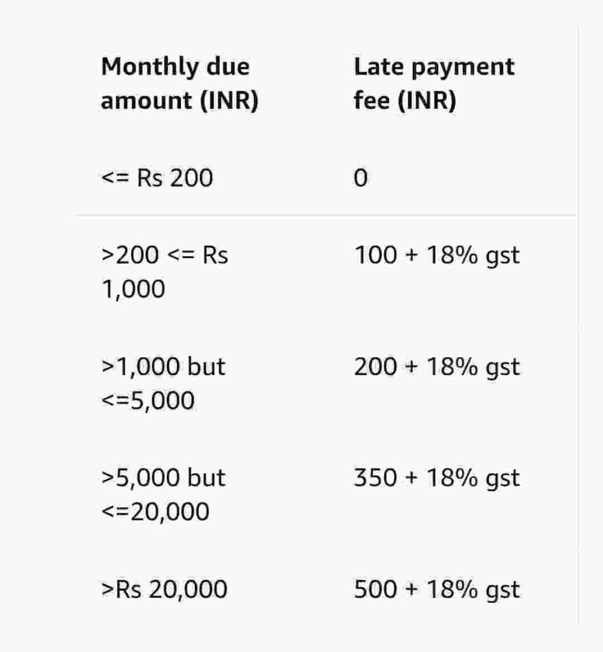Click the '>Rs 20,000' cell

coord(164,589)
